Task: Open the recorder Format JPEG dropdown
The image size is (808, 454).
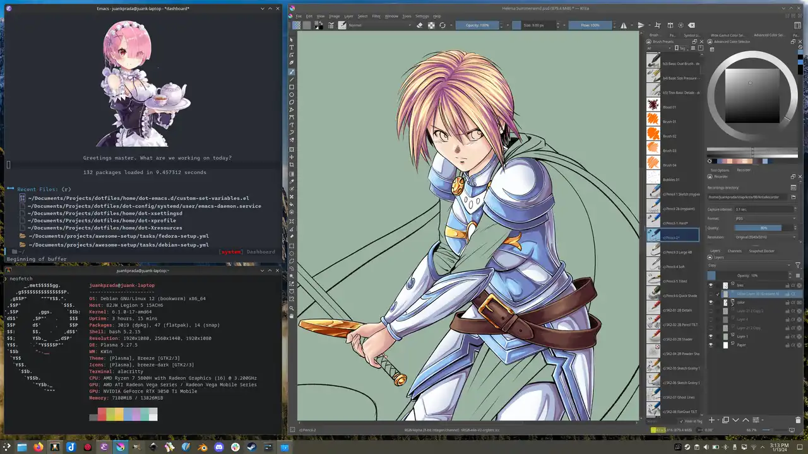Action: [766, 218]
